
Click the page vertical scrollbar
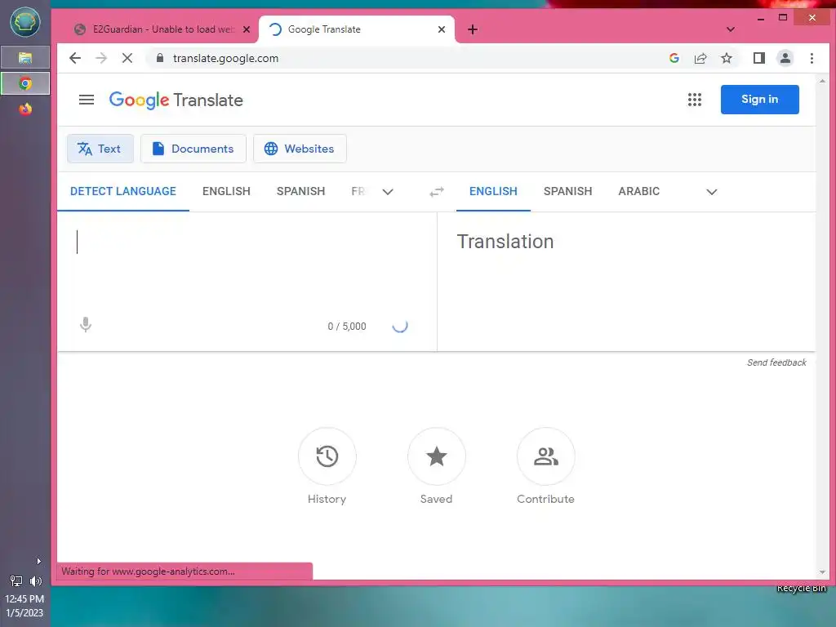point(822,327)
